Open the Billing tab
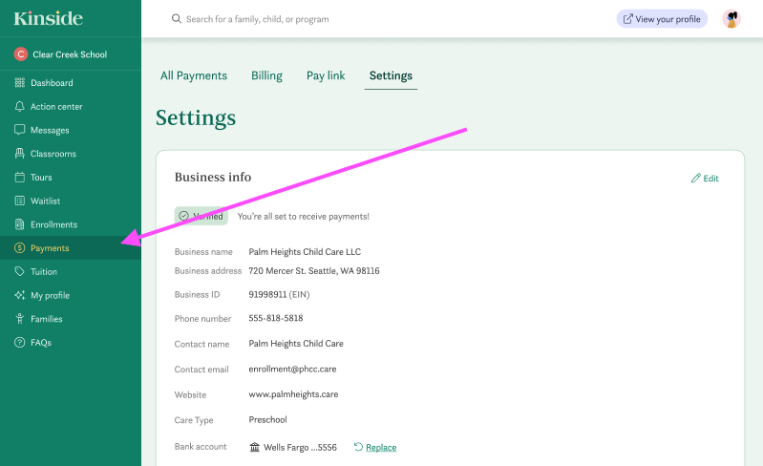 pos(266,75)
